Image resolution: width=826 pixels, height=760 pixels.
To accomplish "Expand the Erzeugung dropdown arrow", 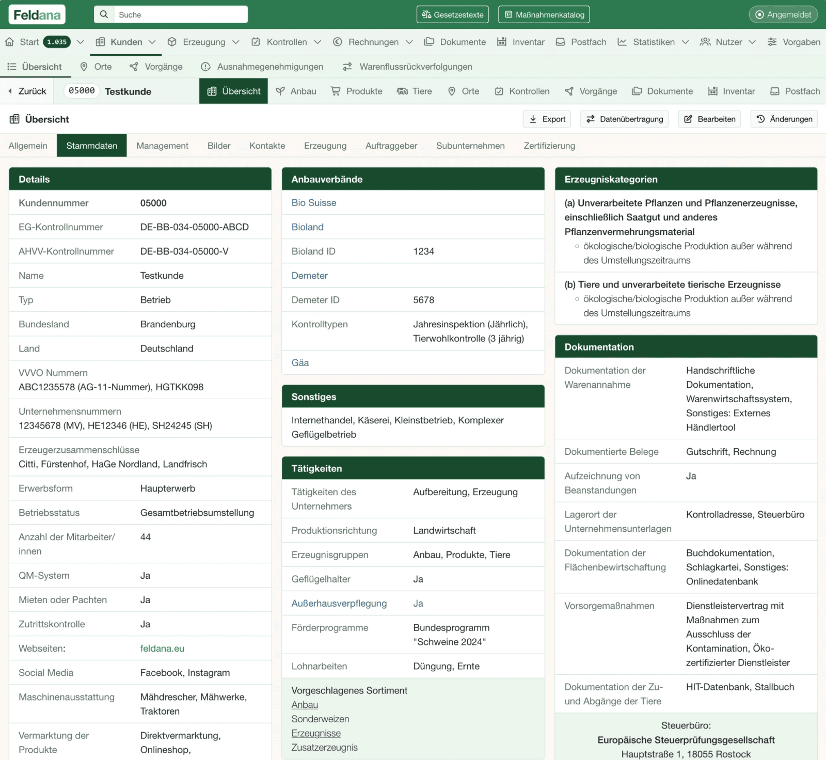I will click(x=236, y=42).
